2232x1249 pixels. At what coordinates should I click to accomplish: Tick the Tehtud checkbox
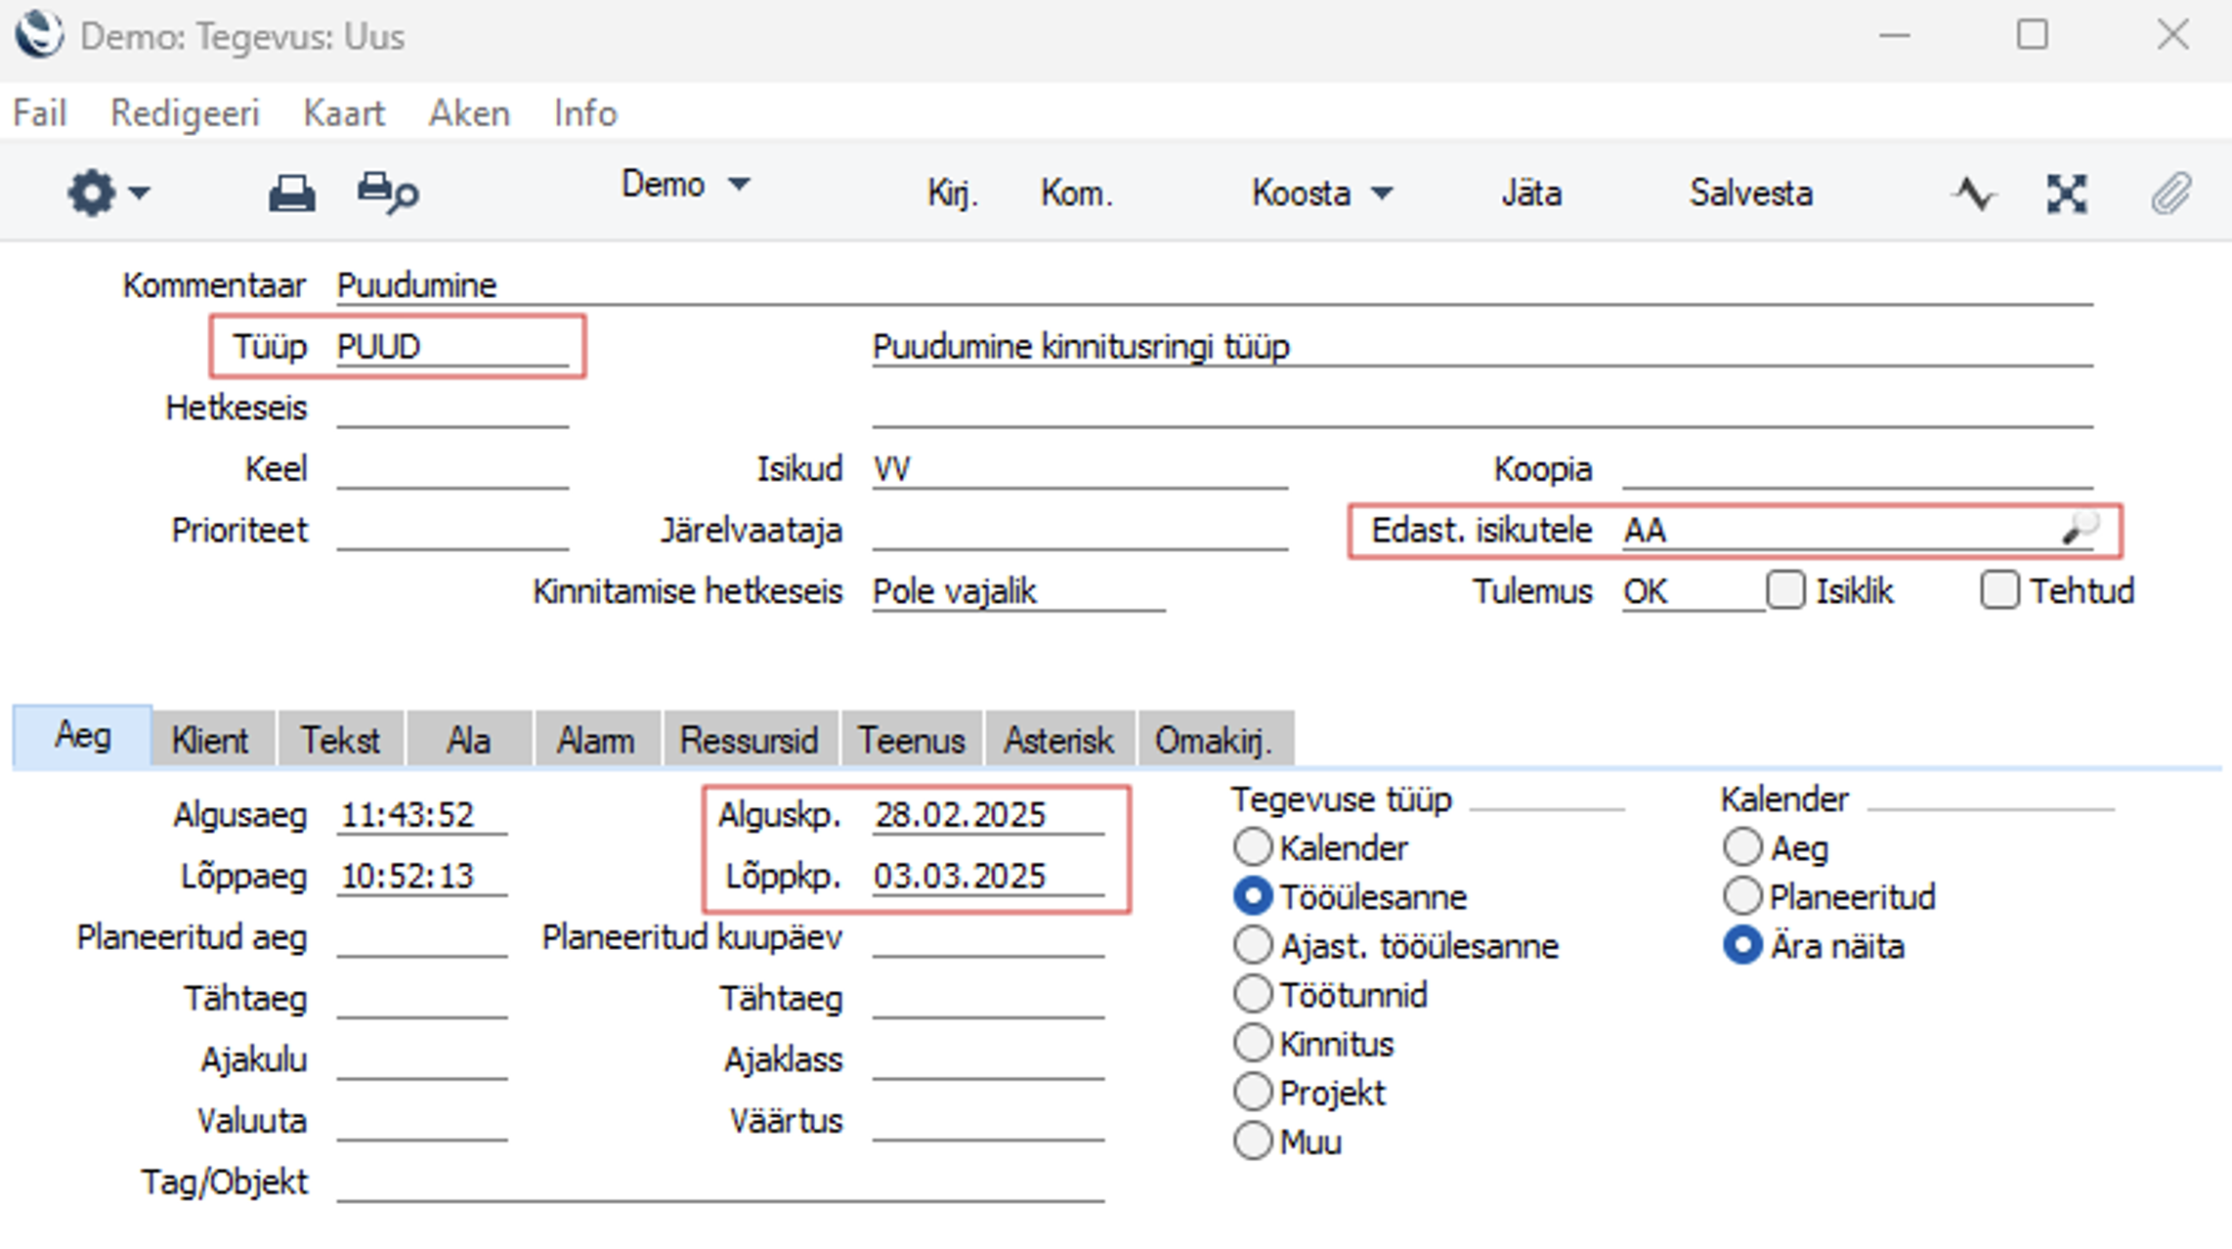[x=1999, y=590]
